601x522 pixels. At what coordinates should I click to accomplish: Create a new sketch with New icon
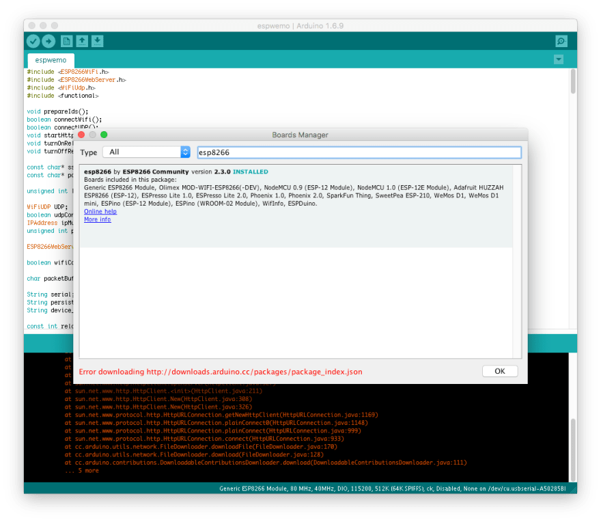tap(66, 41)
